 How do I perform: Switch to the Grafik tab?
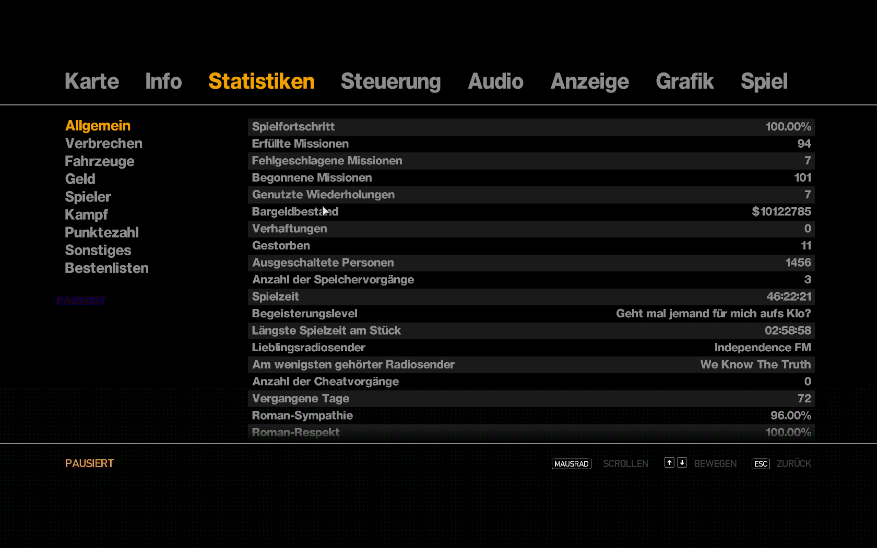click(685, 81)
